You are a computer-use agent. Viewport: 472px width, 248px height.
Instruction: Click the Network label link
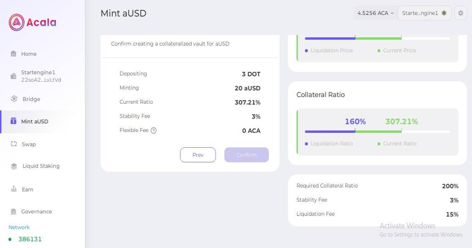[19, 227]
